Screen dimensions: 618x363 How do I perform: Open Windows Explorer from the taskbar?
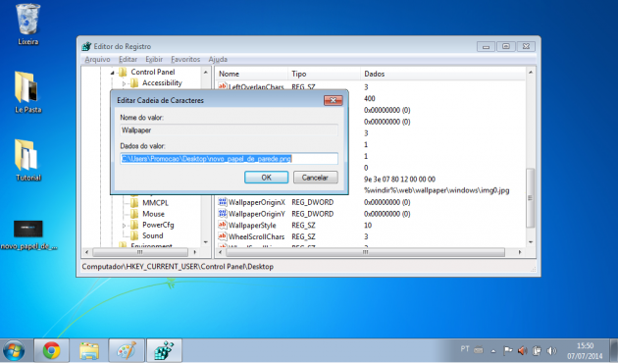(x=89, y=350)
